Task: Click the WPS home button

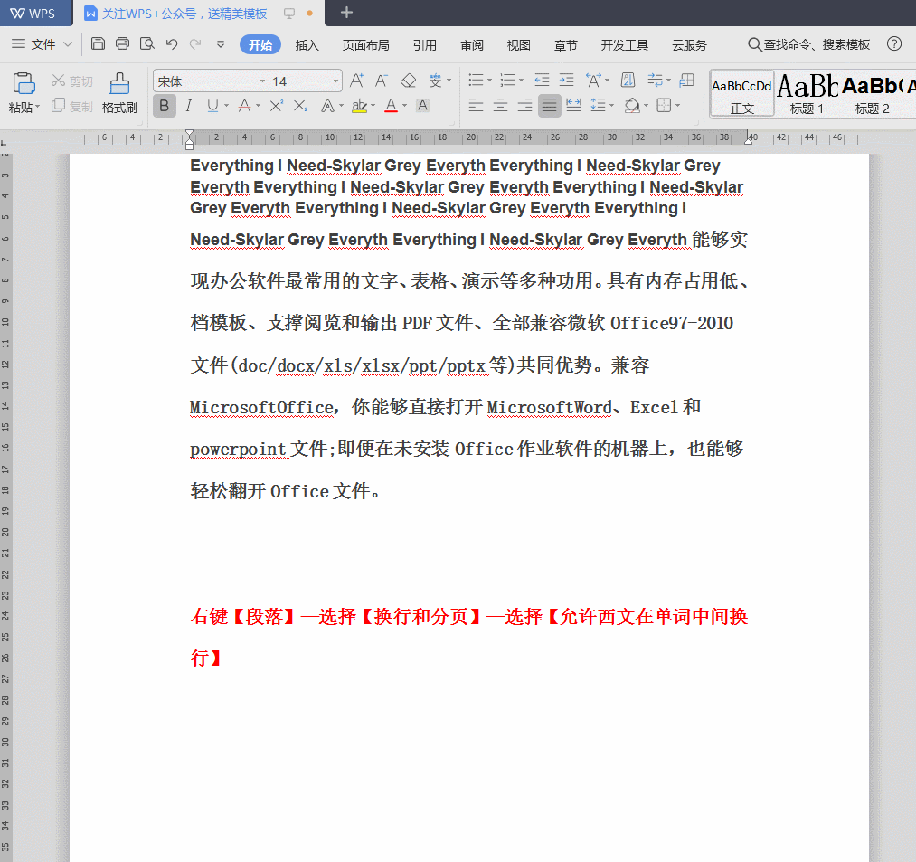Action: pyautogui.click(x=33, y=13)
